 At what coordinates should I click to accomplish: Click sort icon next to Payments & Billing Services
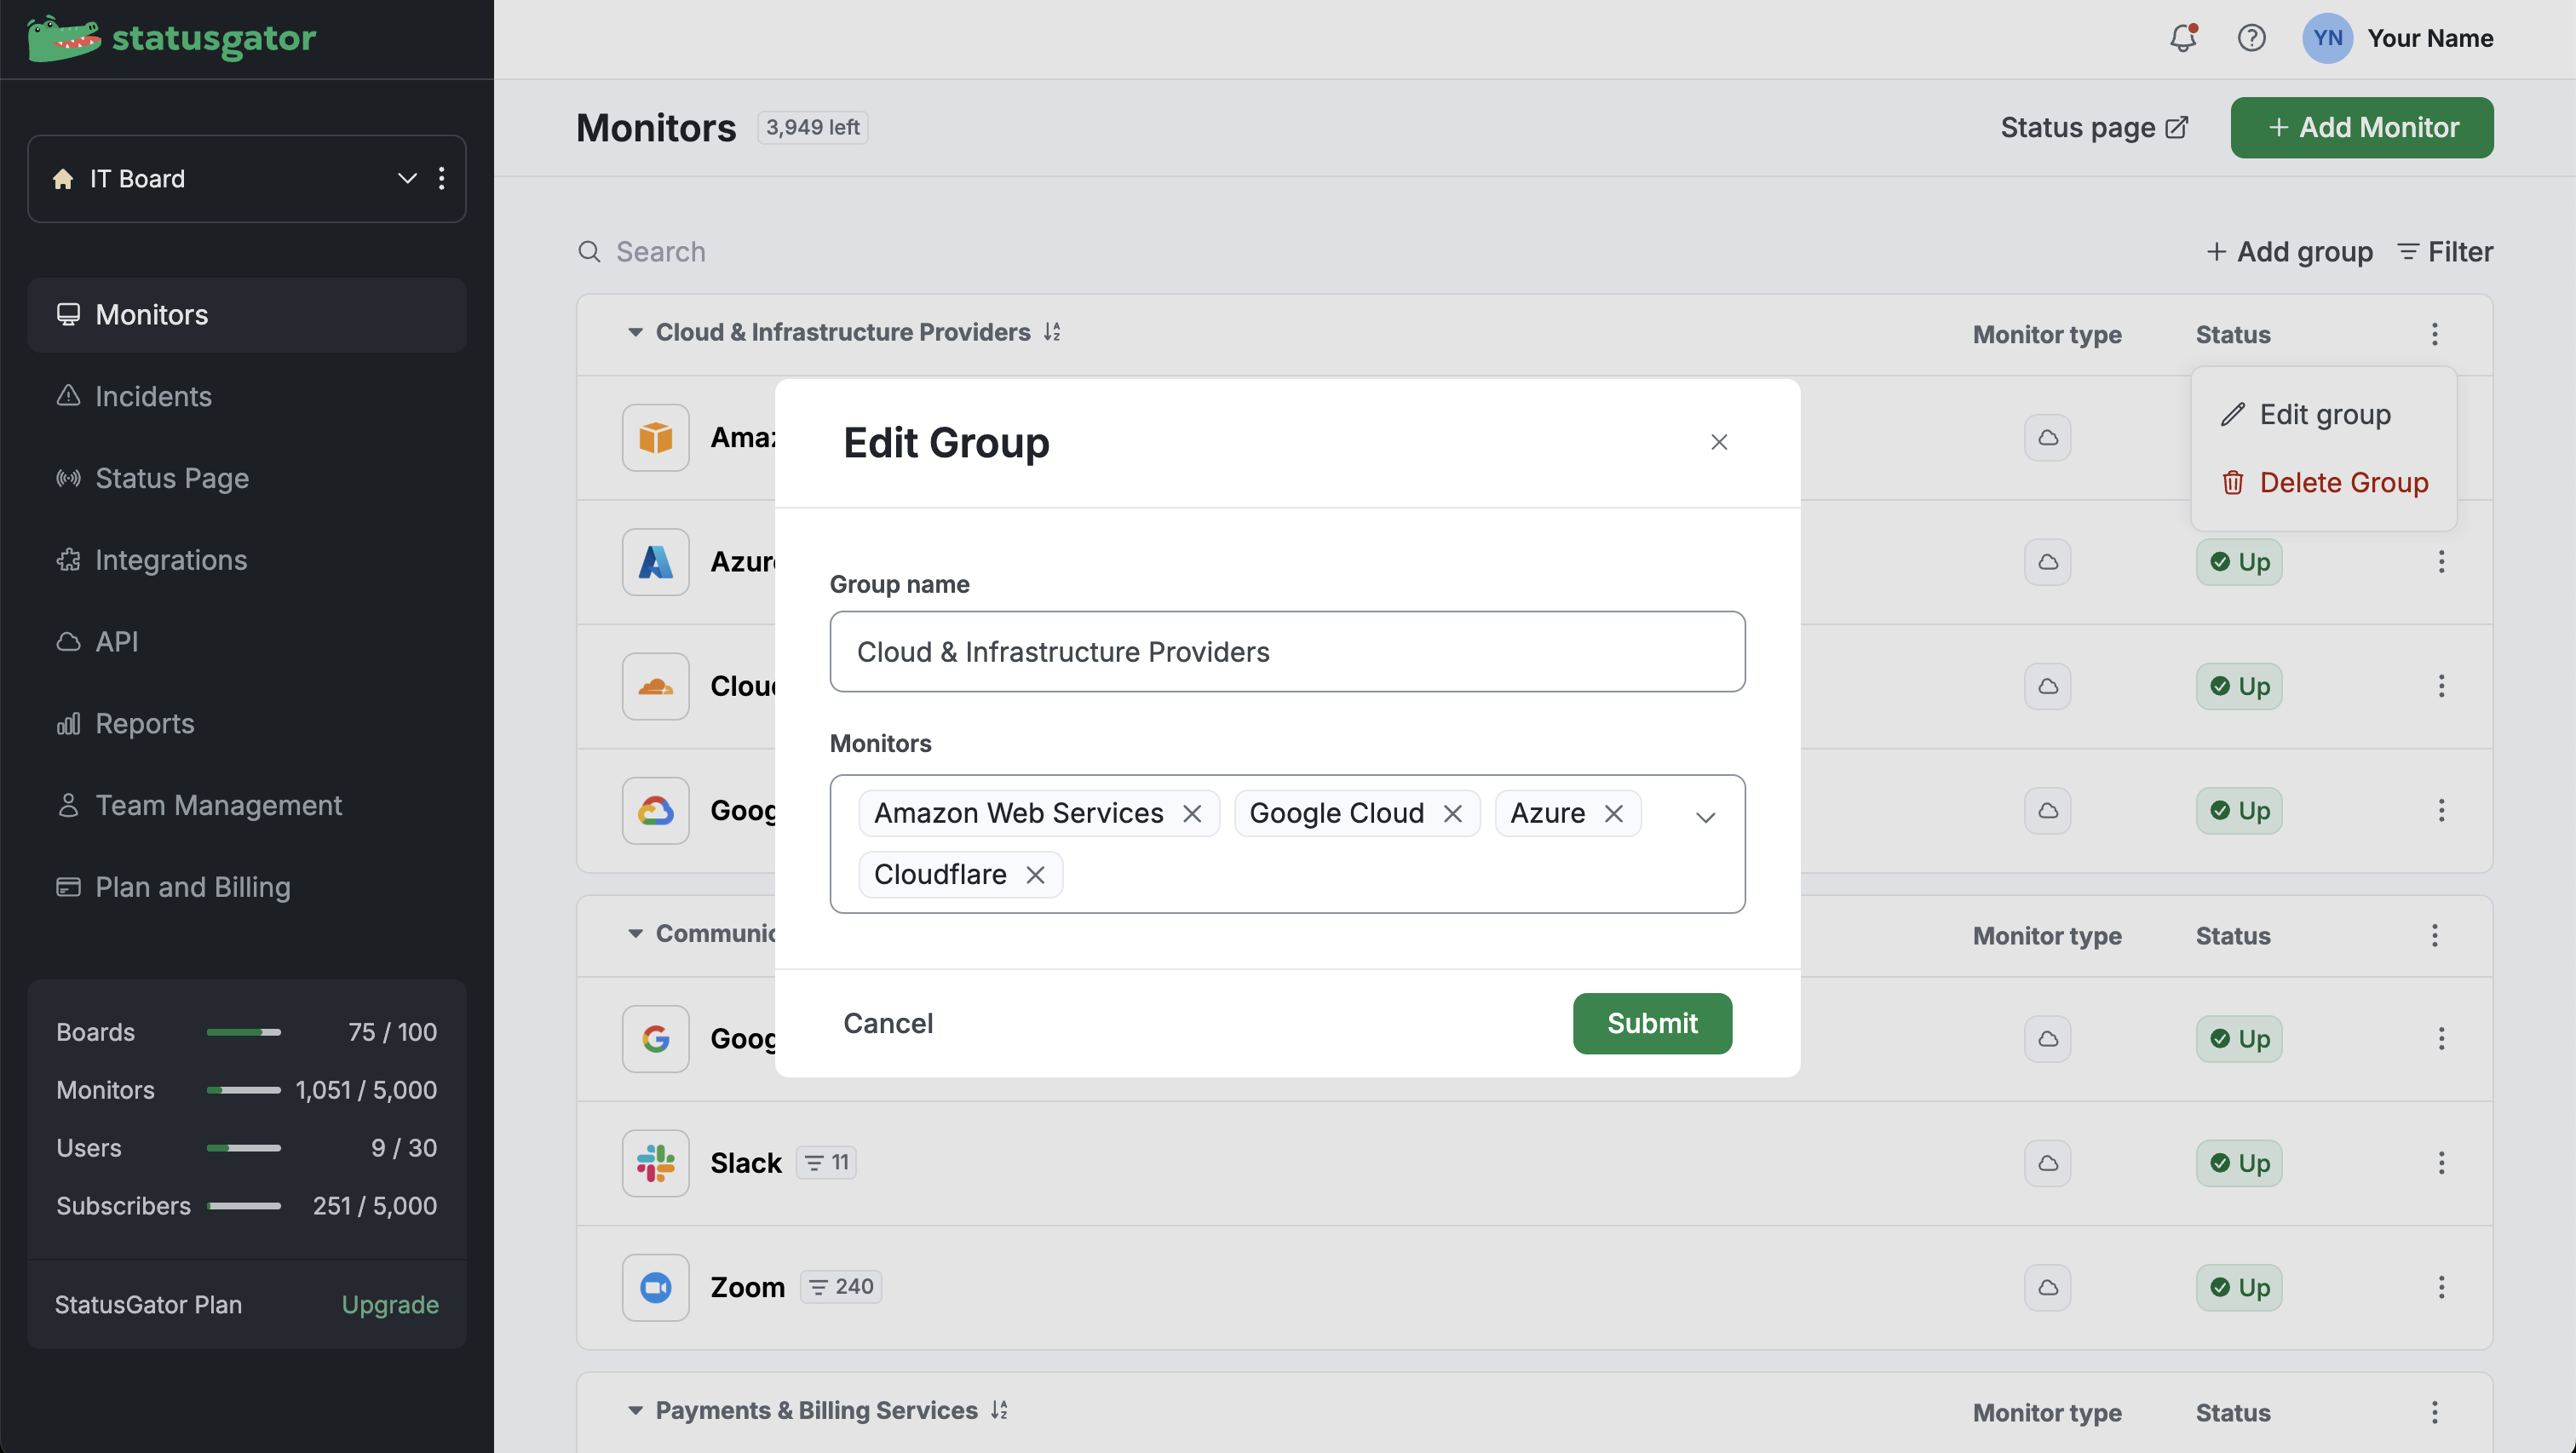[999, 1410]
